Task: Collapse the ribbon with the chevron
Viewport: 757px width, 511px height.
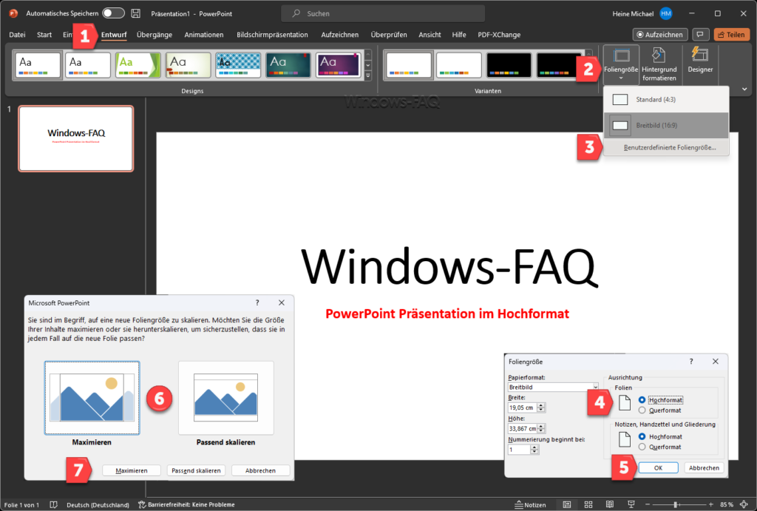Action: pyautogui.click(x=744, y=89)
